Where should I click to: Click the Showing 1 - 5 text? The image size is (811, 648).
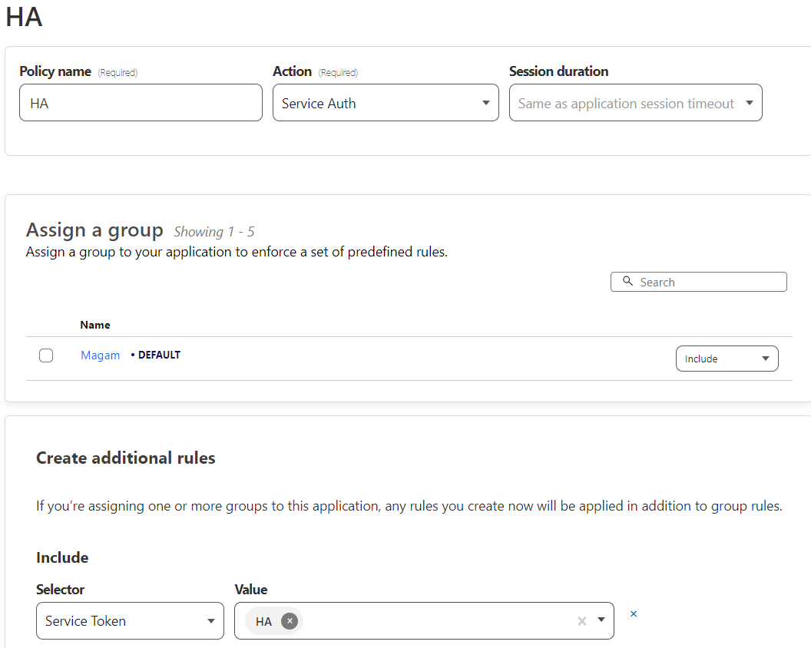(x=214, y=232)
